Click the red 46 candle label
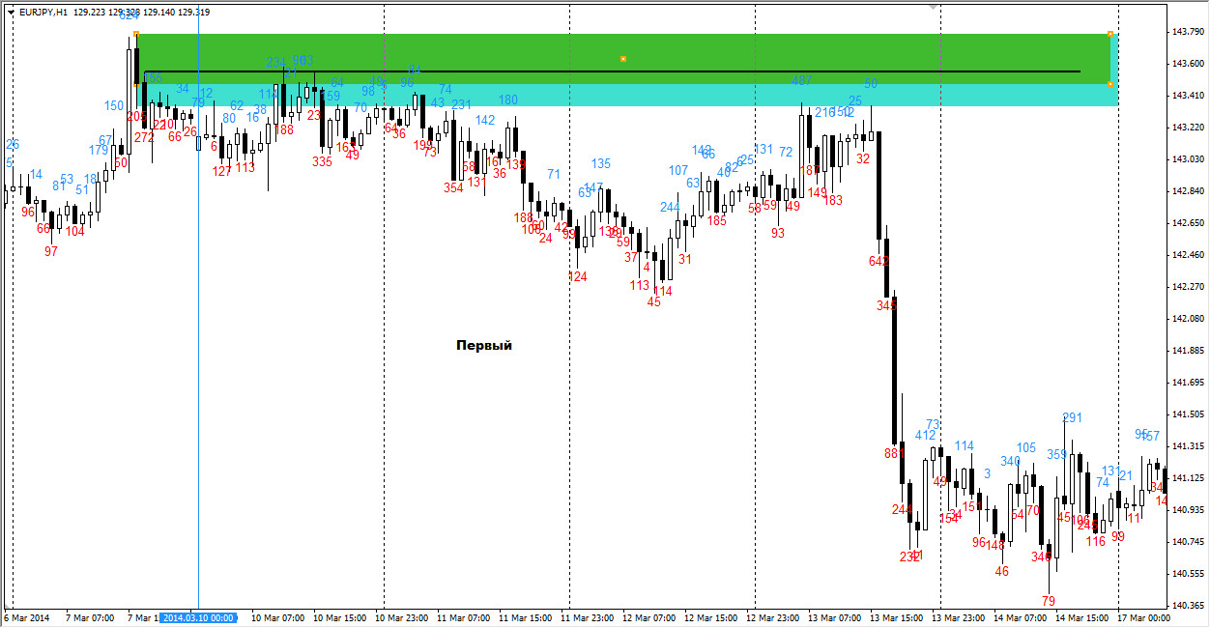 tap(1001, 571)
